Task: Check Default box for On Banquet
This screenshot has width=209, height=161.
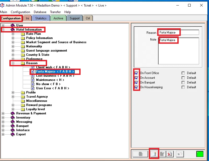Action: tap(183, 82)
